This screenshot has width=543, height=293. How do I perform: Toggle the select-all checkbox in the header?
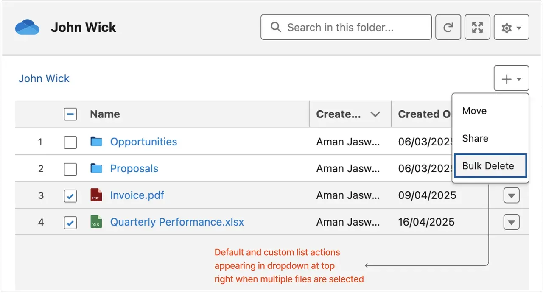coord(70,114)
